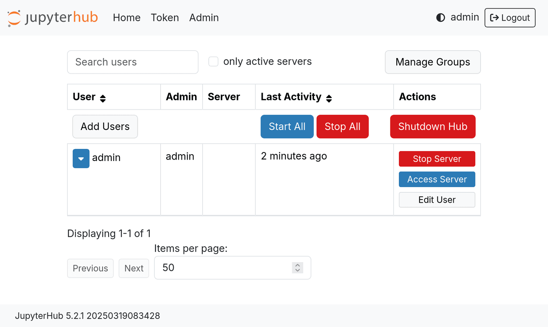Click the Items per page stepper arrows
Image resolution: width=548 pixels, height=327 pixels.
(298, 268)
